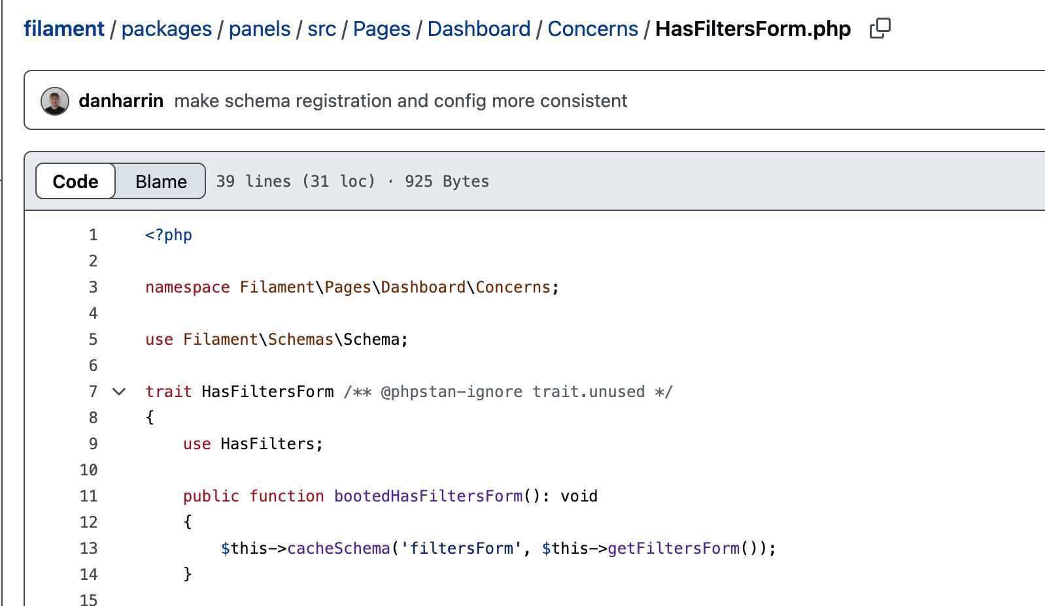The image size is (1045, 606).
Task: Go to the panels folder breadcrumb
Action: pos(260,29)
